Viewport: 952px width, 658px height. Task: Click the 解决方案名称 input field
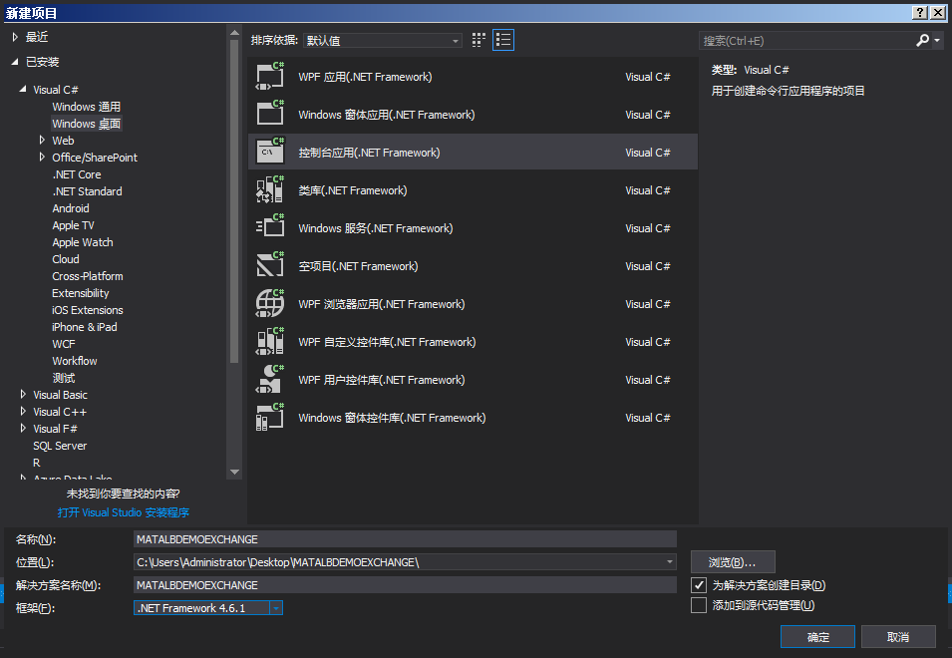(405, 585)
